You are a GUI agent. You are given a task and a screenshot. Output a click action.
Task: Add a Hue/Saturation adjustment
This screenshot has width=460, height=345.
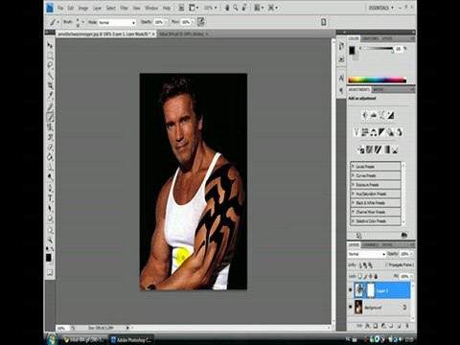[x=365, y=132]
